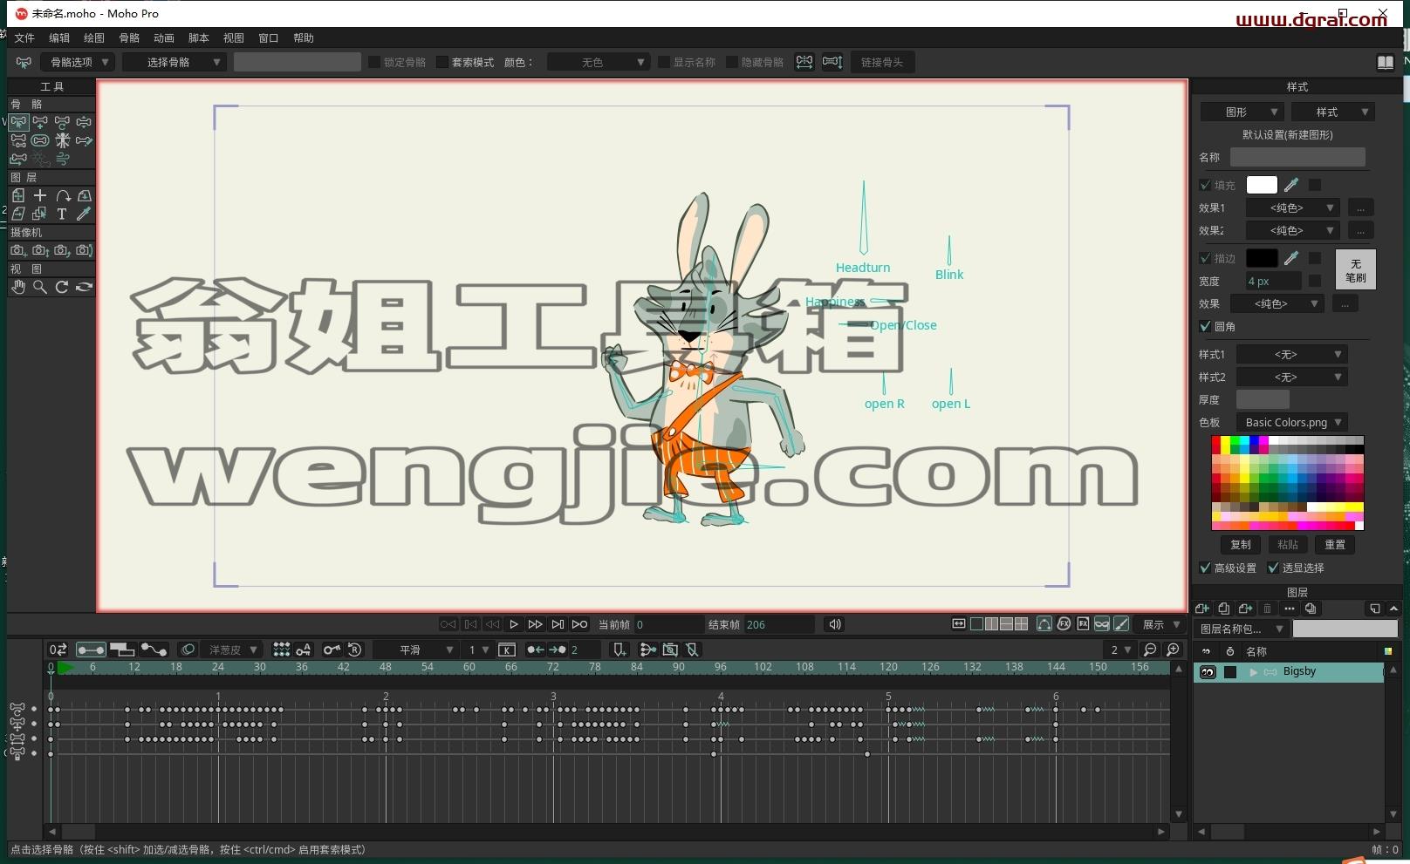Play the animation
This screenshot has height=864, width=1410.
pyautogui.click(x=514, y=624)
